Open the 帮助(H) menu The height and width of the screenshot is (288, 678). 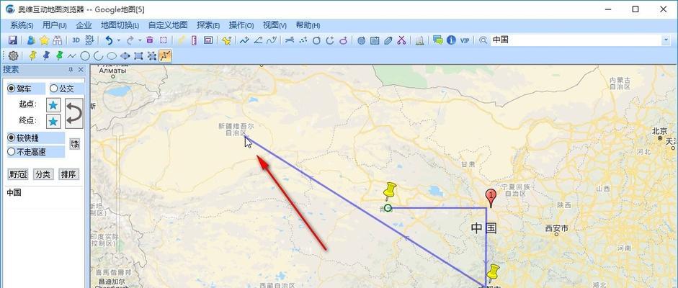tap(308, 25)
